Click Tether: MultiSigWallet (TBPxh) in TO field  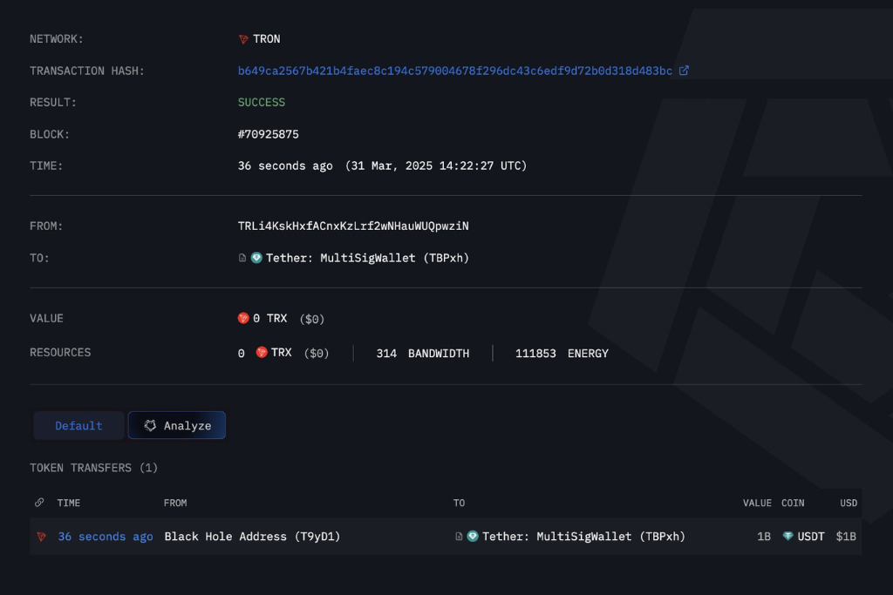coord(367,258)
